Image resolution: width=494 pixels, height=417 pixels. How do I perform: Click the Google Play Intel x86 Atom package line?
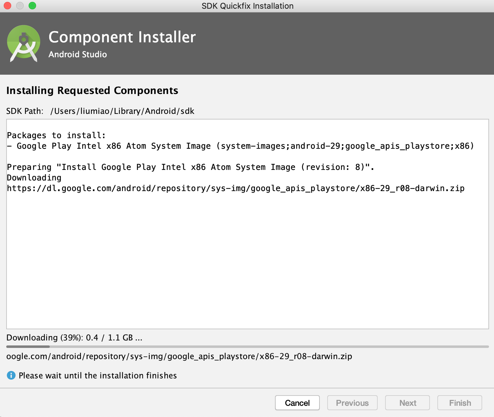[240, 146]
